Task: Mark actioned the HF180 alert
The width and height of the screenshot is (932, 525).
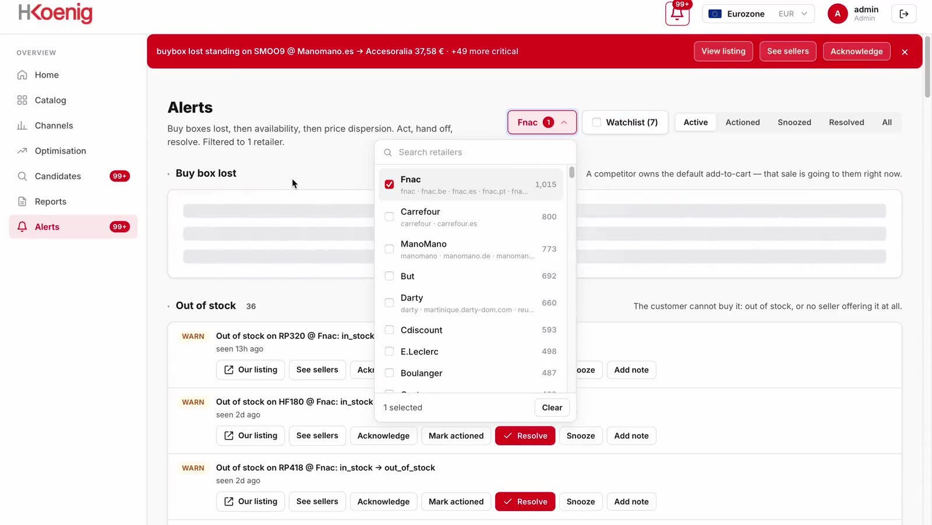Action: point(456,436)
